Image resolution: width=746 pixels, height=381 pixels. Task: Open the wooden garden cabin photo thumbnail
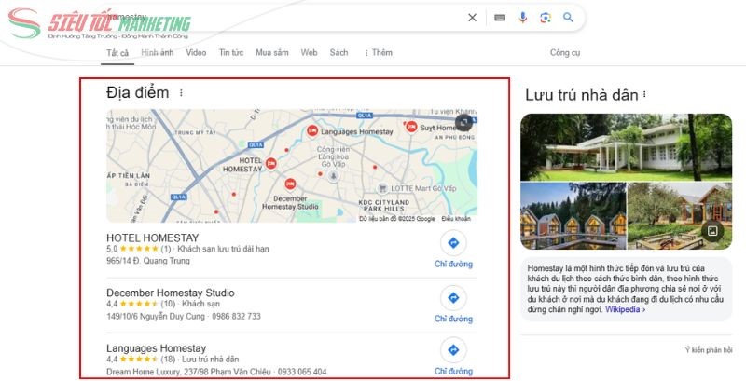pos(680,216)
